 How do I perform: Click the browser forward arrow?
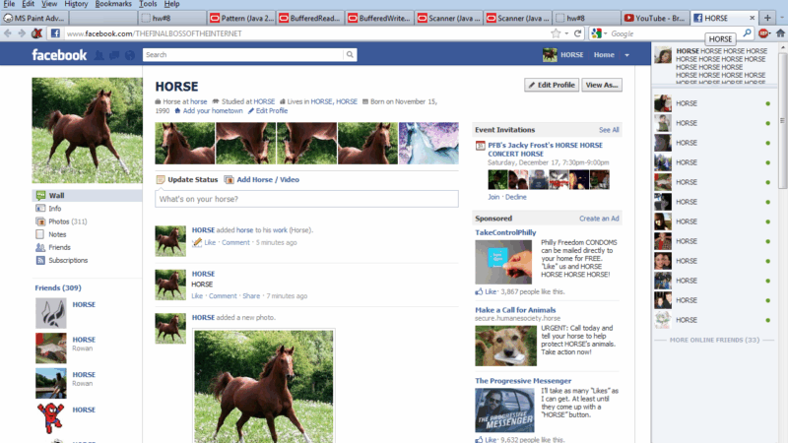(x=22, y=33)
